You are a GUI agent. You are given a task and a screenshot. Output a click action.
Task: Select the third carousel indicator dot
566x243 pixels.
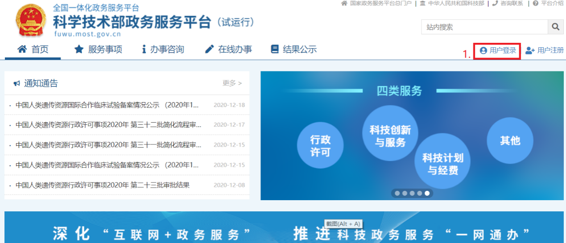click(412, 194)
